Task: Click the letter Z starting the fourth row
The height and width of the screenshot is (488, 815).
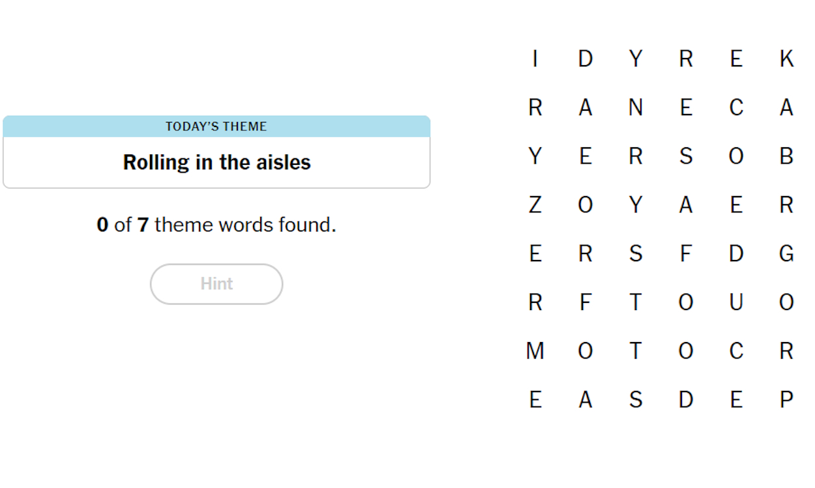Action: [535, 205]
